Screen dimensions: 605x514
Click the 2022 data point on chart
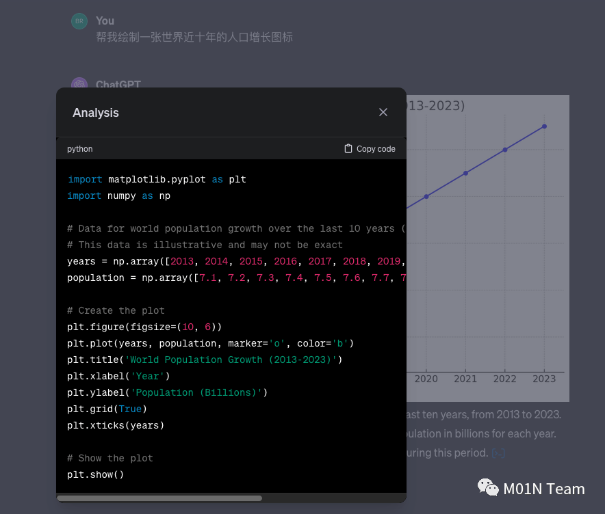click(505, 150)
